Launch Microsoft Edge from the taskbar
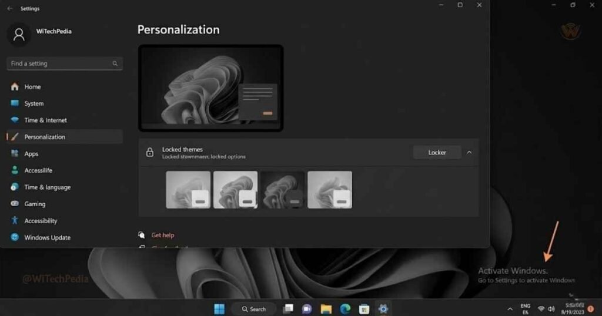Image resolution: width=602 pixels, height=316 pixels. 345,309
